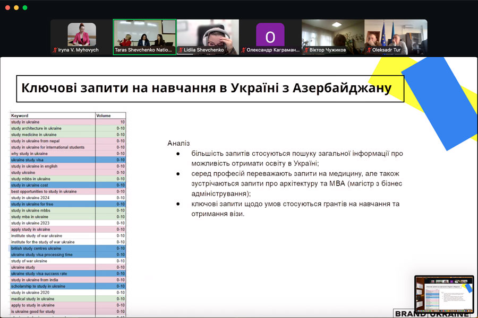Select 'ukraine study visa processing time' row
This screenshot has width=478, height=318.
(67, 255)
